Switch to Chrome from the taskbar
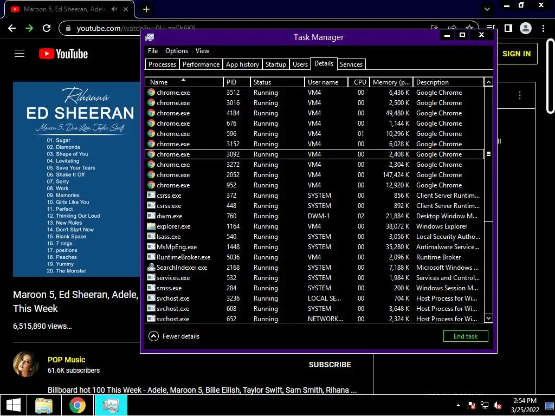 pos(77,405)
